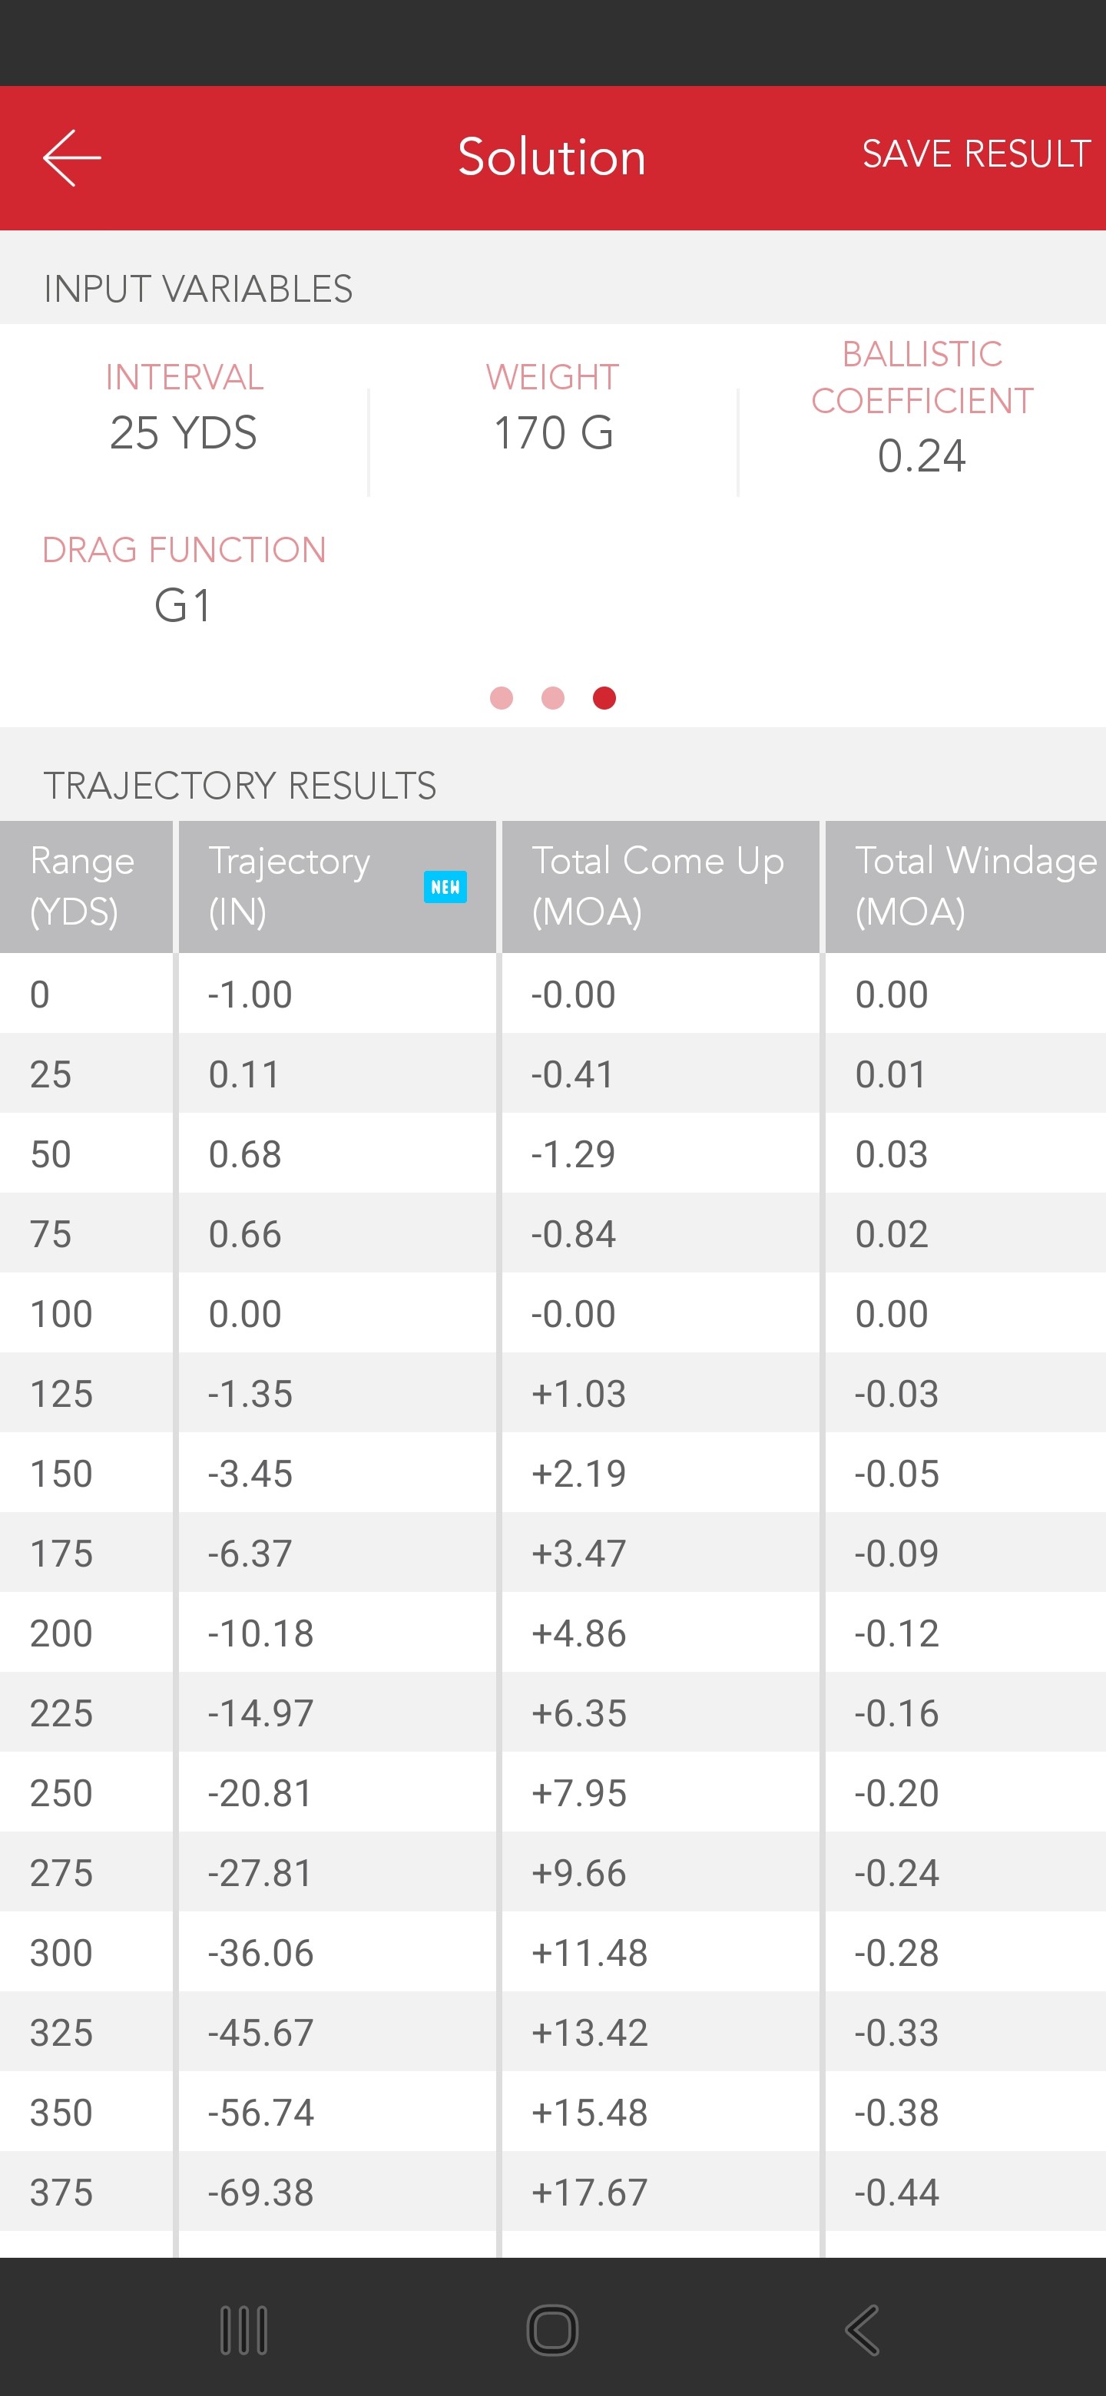Viewport: 1106px width, 2396px height.
Task: Tap the NEW badge on Trajectory column
Action: (445, 886)
